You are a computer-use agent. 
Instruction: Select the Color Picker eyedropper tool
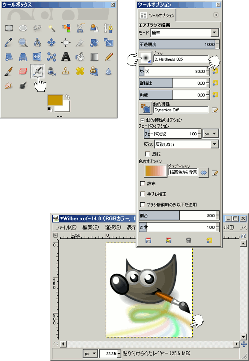(x=9, y=42)
